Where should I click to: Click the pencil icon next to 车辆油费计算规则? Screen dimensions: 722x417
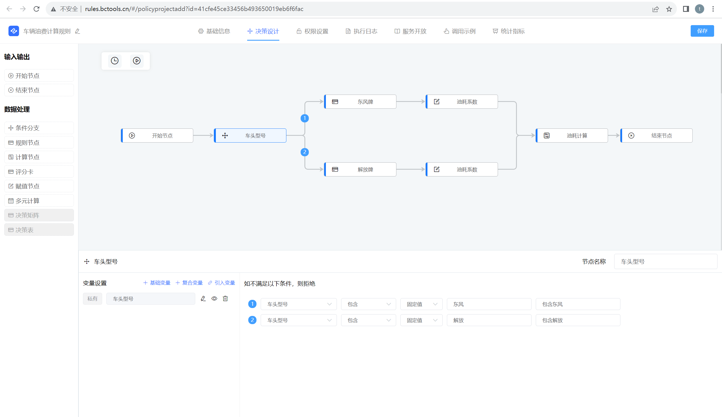click(x=78, y=31)
